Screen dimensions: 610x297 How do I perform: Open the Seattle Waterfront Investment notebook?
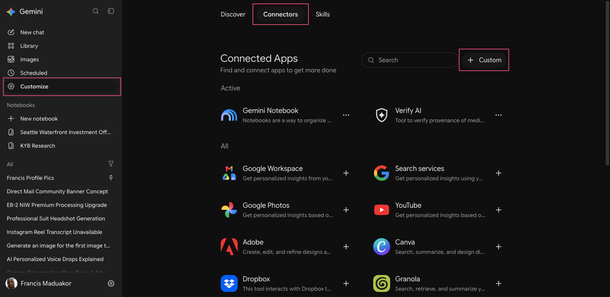[61, 132]
